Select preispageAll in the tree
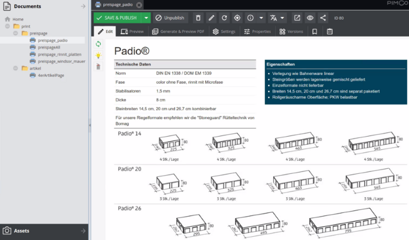This screenshot has height=240, width=409. point(49,47)
